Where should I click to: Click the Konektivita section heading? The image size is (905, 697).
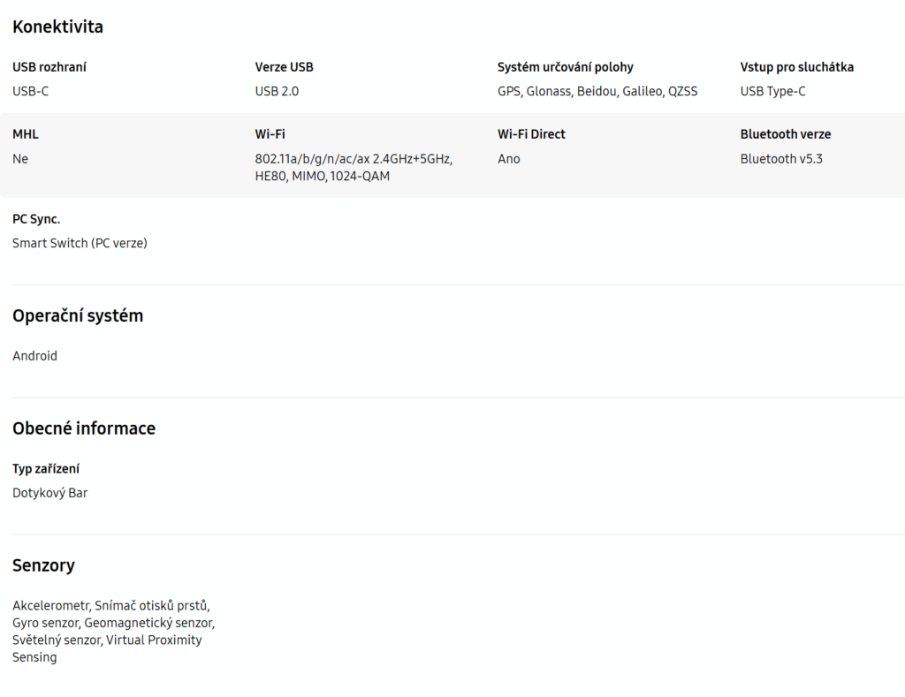click(57, 27)
